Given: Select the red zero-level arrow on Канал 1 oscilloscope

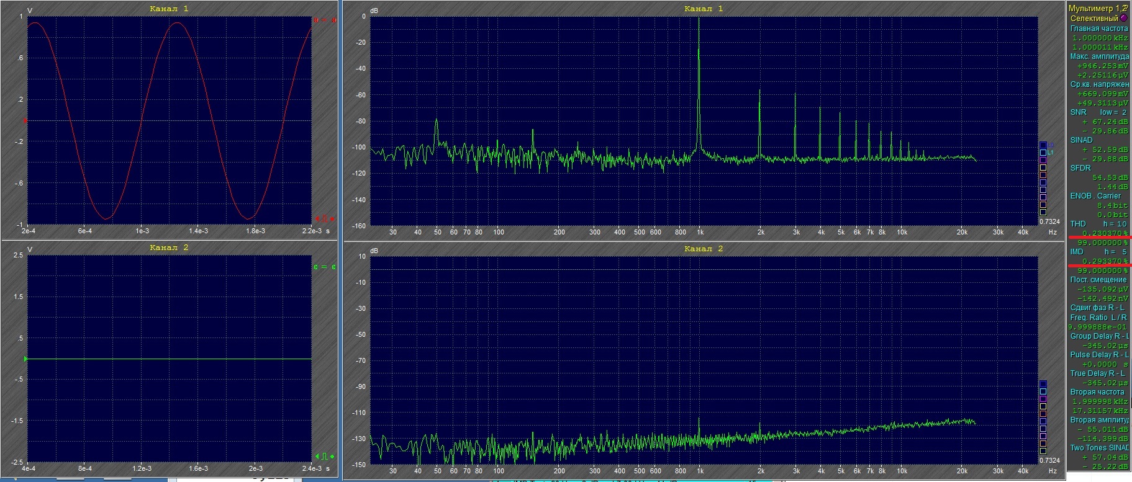Looking at the screenshot, I should click(x=25, y=120).
